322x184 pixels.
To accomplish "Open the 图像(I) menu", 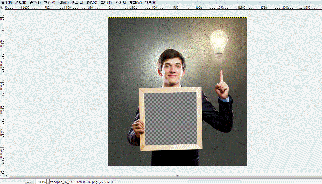I will (64, 2).
